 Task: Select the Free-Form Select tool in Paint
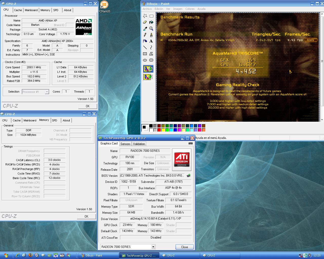click(145, 16)
